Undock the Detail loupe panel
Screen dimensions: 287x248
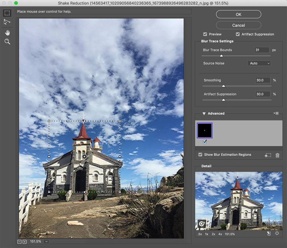pos(269,233)
